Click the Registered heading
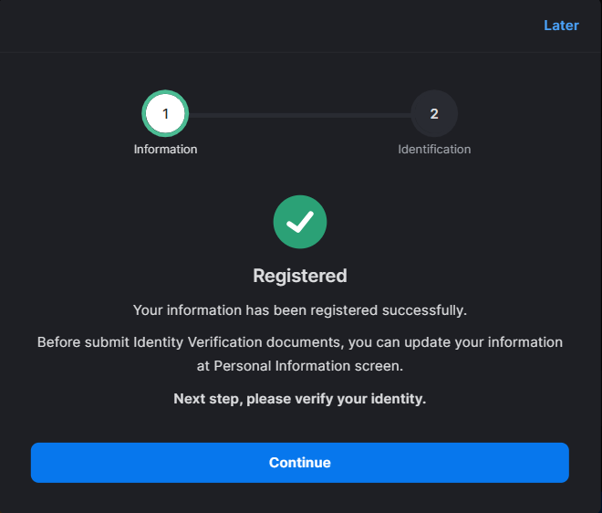Screen dimensions: 602x513 click(x=300, y=276)
